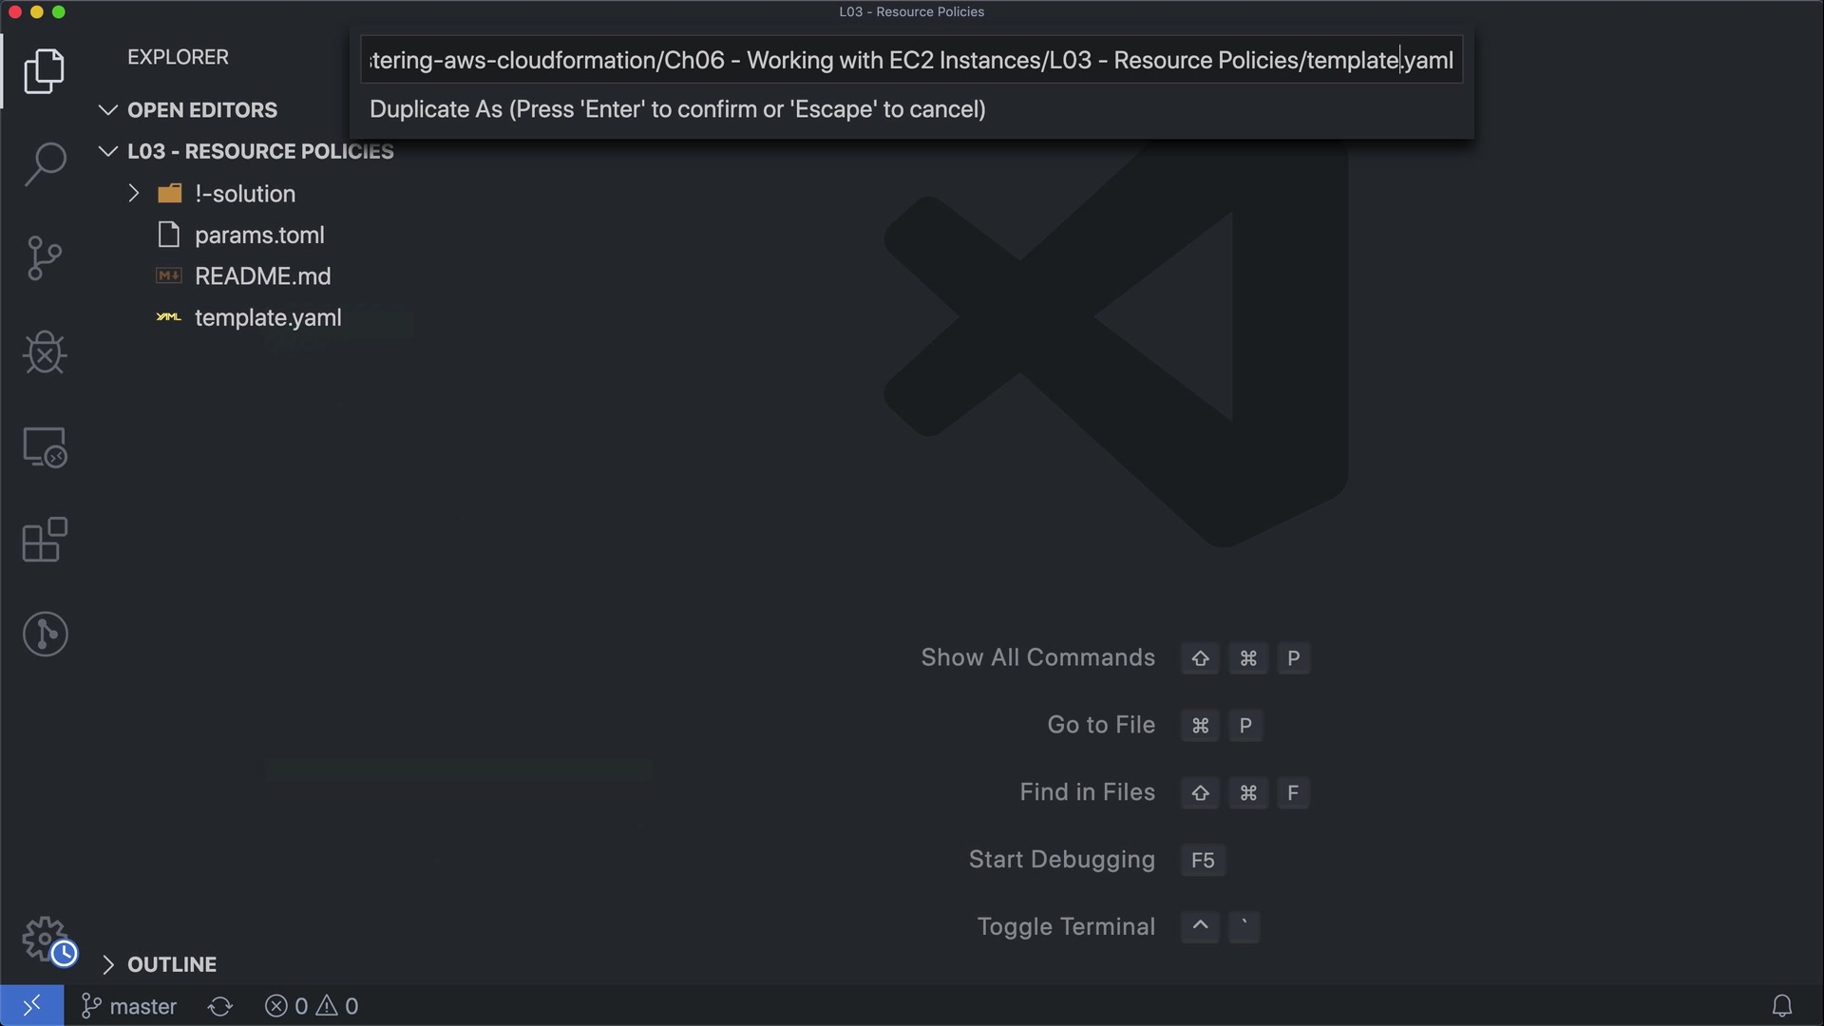Click the synchronize changes icon
Image resolution: width=1824 pixels, height=1026 pixels.
(220, 1006)
